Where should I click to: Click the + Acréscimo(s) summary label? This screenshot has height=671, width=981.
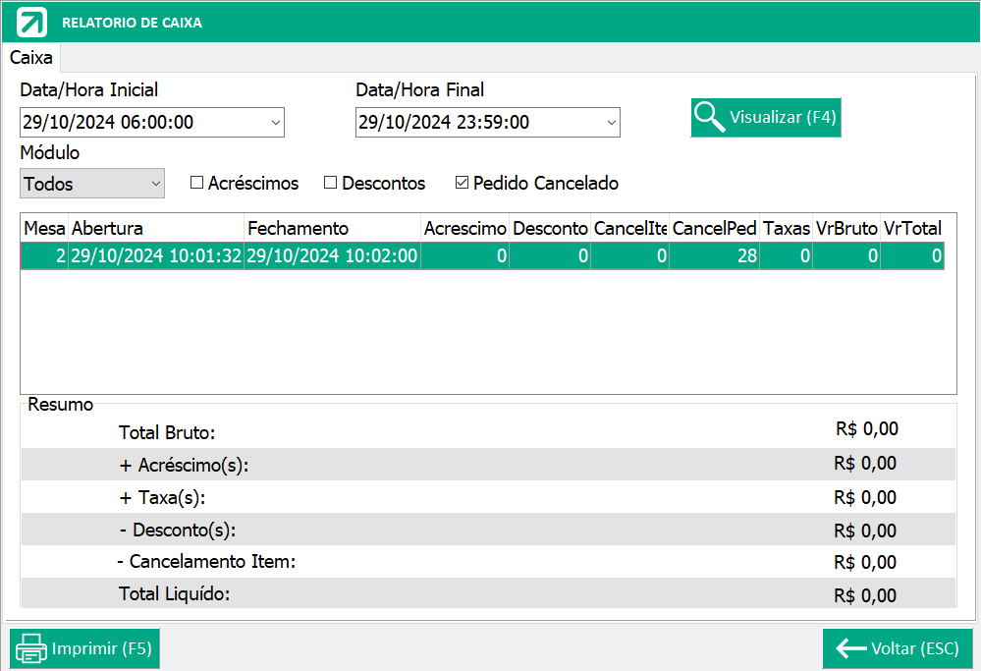184,465
